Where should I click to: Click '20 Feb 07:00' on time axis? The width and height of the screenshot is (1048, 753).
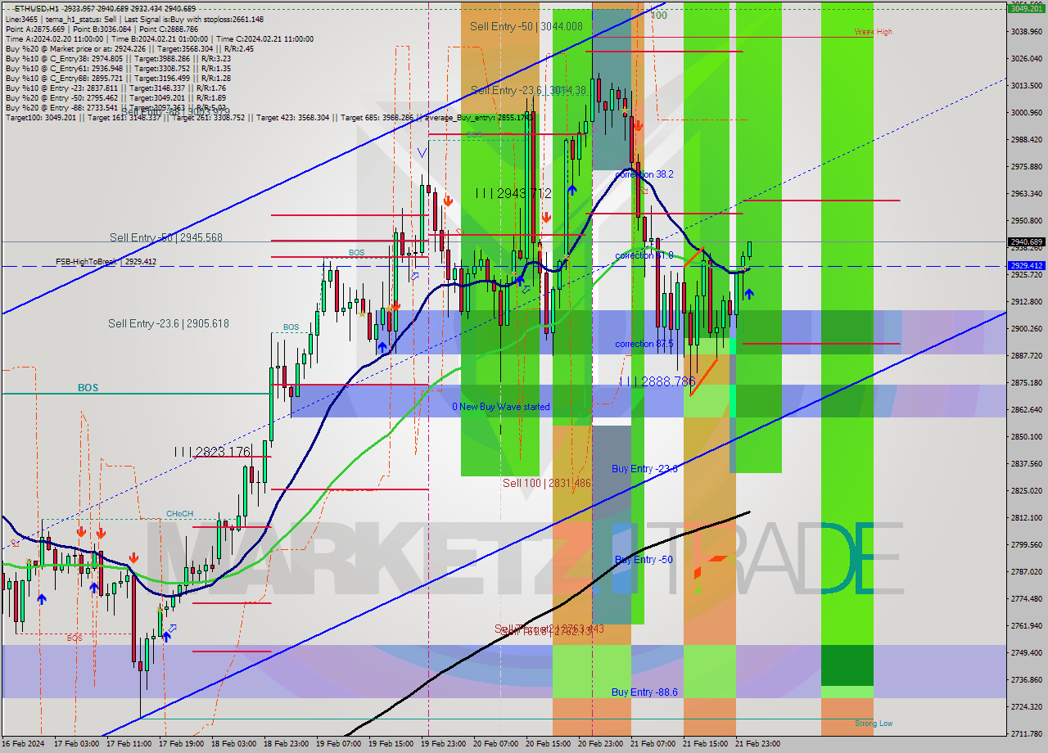coord(495,744)
